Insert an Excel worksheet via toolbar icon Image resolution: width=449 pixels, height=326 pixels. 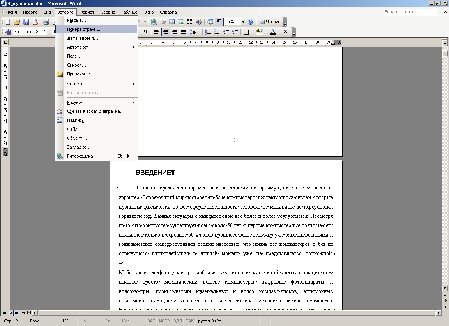point(181,22)
